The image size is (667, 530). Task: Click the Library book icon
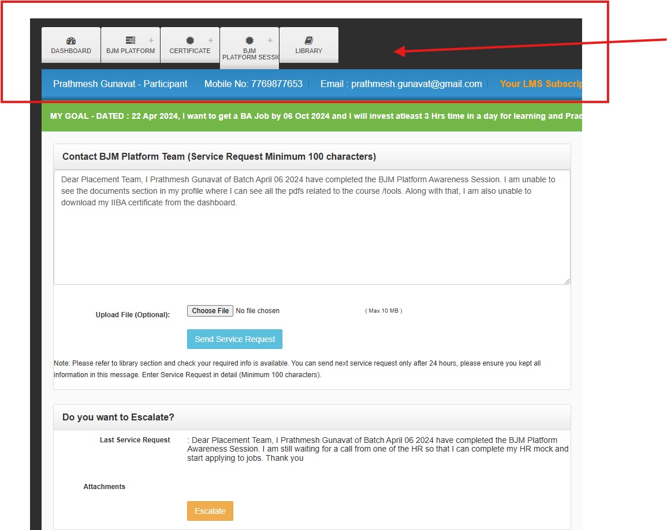309,40
